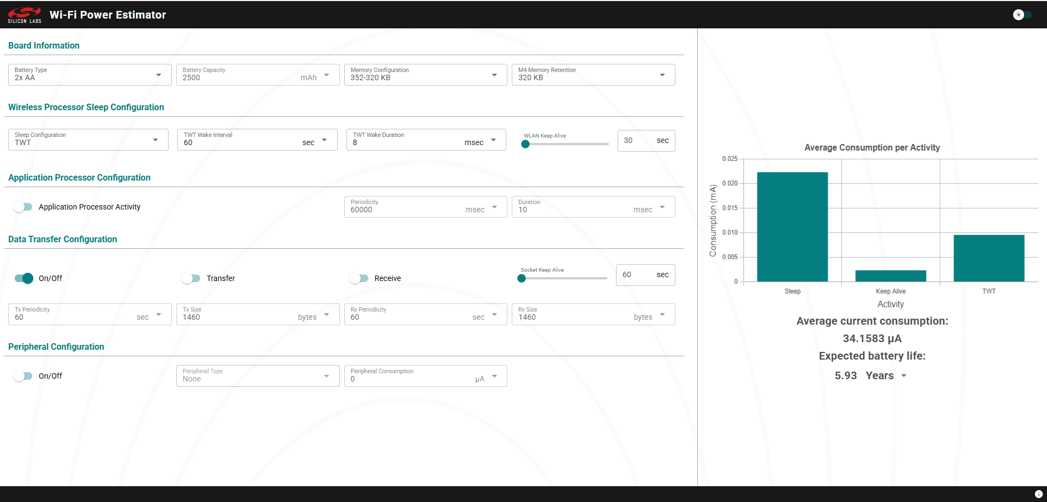
Task: Open the M4 Memory Retention dropdown
Action: [662, 75]
